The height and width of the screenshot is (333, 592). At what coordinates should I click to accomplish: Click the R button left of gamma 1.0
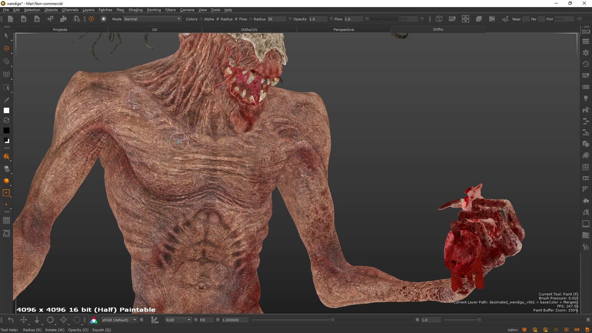[417, 320]
